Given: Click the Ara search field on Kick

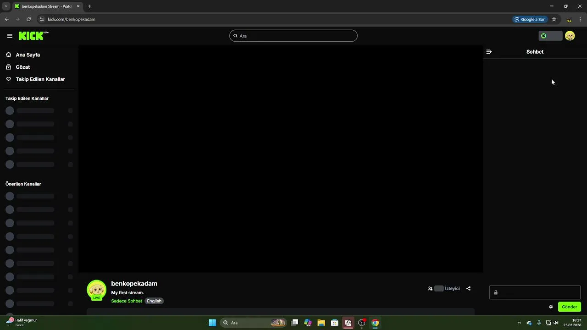Looking at the screenshot, I should click(x=293, y=36).
